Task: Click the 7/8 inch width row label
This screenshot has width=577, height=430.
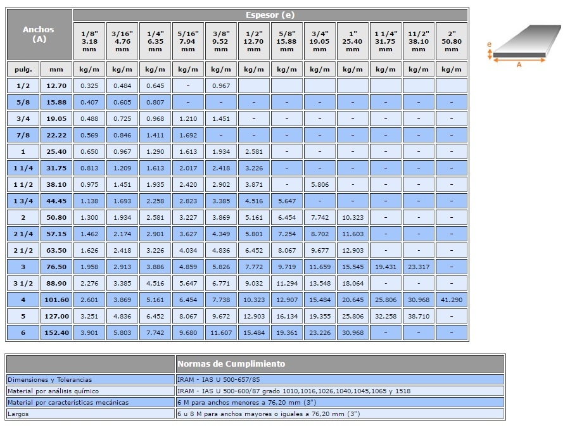Action: [x=23, y=135]
